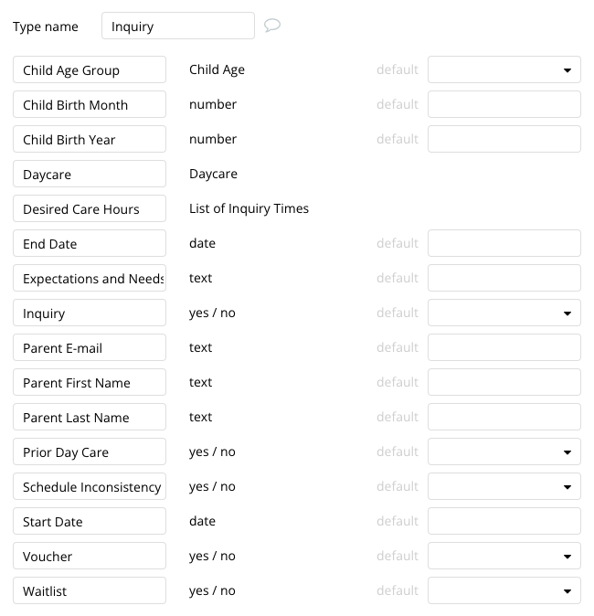This screenshot has height=616, width=594.
Task: Click the End Date default input
Action: click(x=504, y=243)
